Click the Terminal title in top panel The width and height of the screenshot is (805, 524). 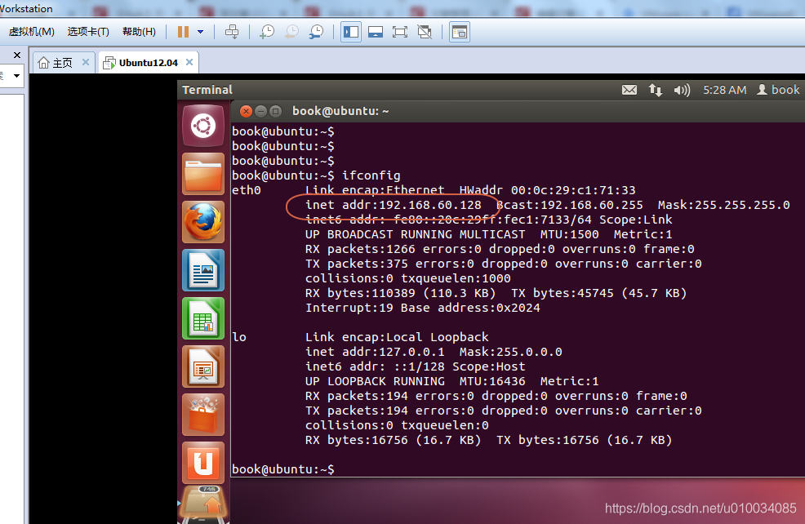pyautogui.click(x=207, y=90)
